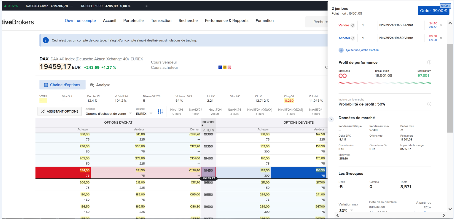This screenshot has width=454, height=219.
Task: Remove the Nov29'24 19450 Vente leg
Action: (x=441, y=38)
